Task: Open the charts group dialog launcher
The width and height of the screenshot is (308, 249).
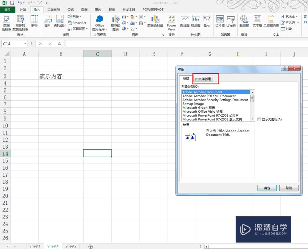Action: pos(163,35)
